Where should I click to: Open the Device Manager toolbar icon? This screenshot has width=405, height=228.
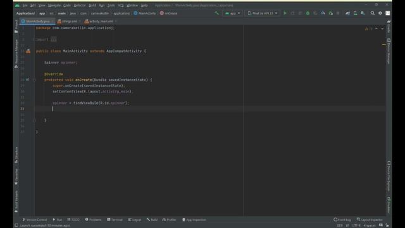pos(355,13)
